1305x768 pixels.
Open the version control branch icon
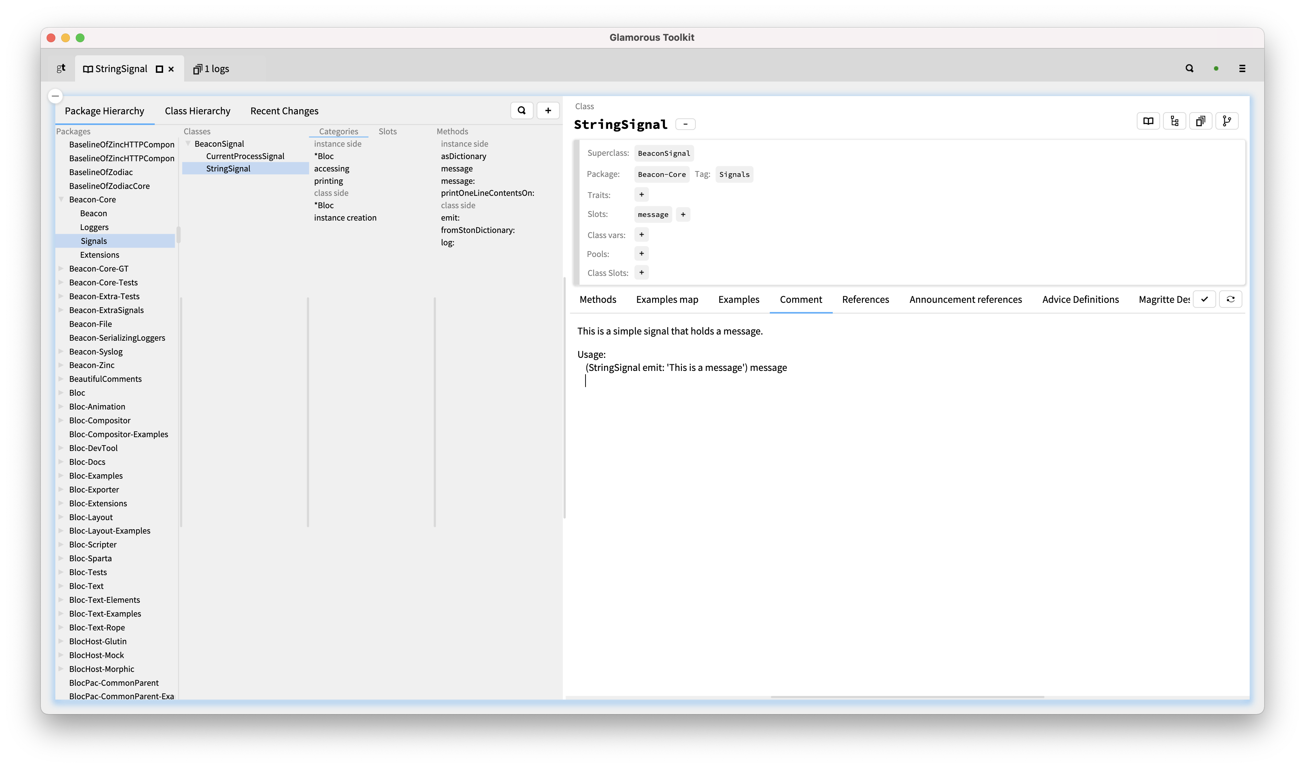coord(1227,120)
